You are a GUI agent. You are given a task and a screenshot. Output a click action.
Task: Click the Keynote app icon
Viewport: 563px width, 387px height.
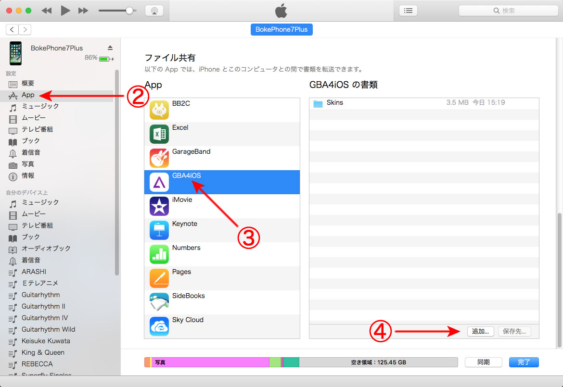pos(159,230)
